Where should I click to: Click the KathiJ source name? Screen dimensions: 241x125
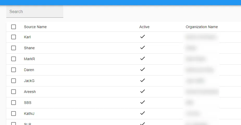click(x=29, y=114)
